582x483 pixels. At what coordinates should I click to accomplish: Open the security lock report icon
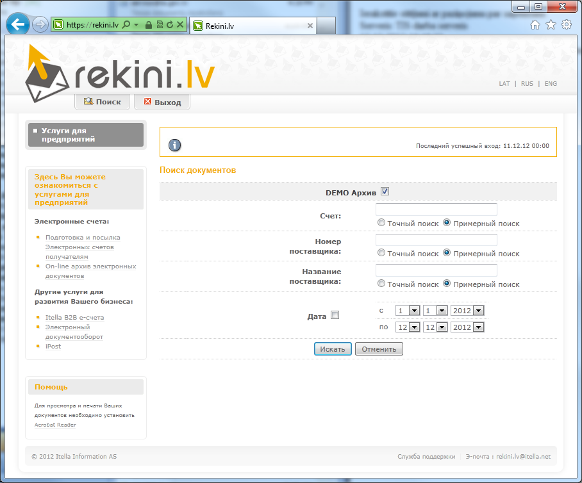149,25
